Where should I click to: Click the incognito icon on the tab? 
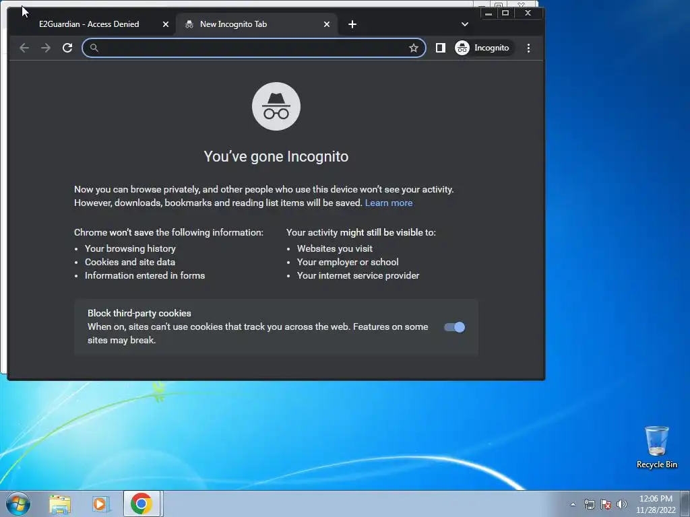point(189,24)
